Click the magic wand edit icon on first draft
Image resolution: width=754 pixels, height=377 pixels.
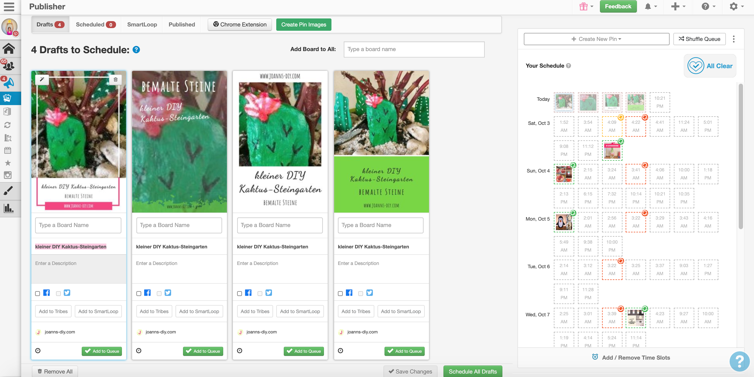pyautogui.click(x=42, y=79)
